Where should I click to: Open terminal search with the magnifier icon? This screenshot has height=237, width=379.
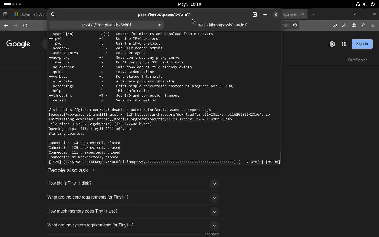[53, 14]
